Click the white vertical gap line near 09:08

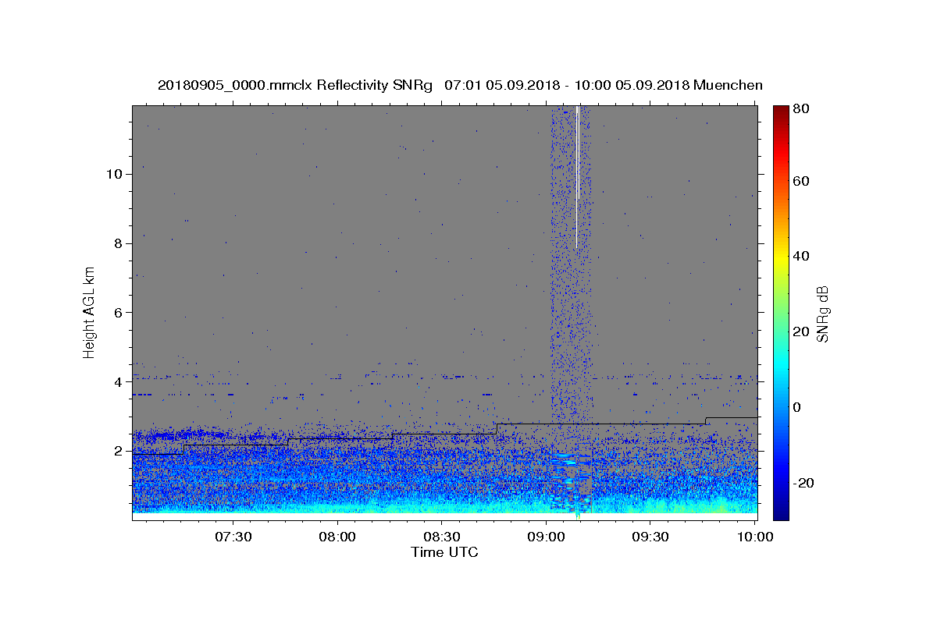(x=577, y=177)
